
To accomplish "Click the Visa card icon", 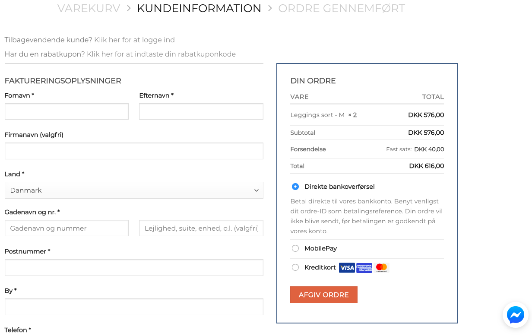I will 347,268.
